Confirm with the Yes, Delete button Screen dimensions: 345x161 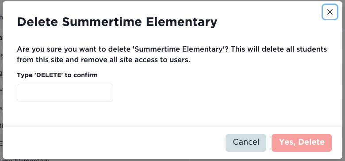[x=302, y=143]
